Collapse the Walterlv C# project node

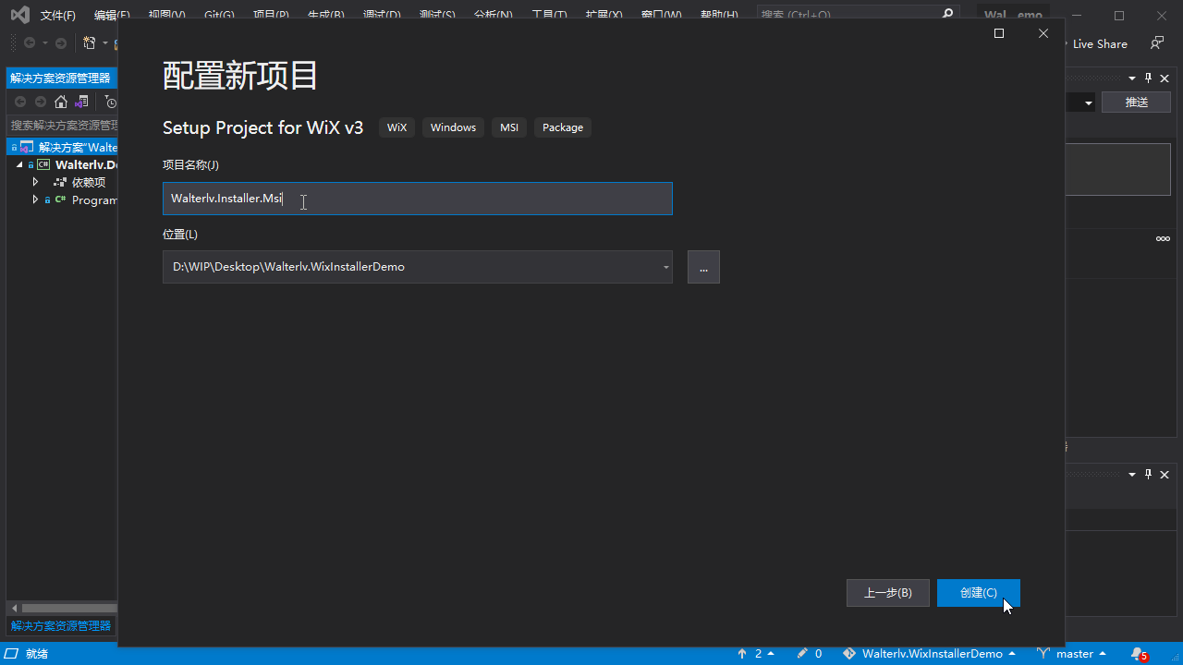point(19,164)
